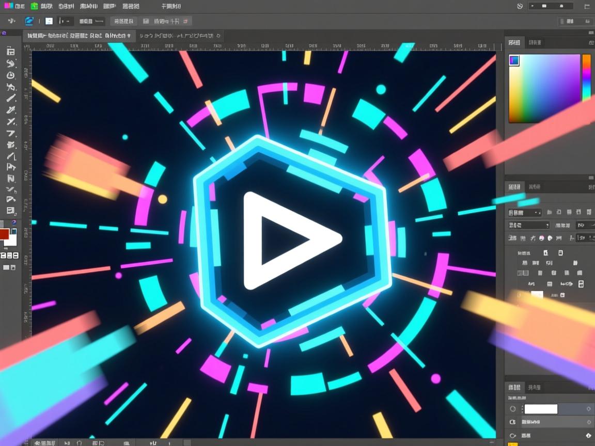Click the red foreground color swatch
The height and width of the screenshot is (446, 595).
5,234
